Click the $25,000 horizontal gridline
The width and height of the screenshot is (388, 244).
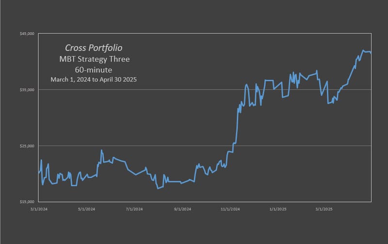point(205,146)
